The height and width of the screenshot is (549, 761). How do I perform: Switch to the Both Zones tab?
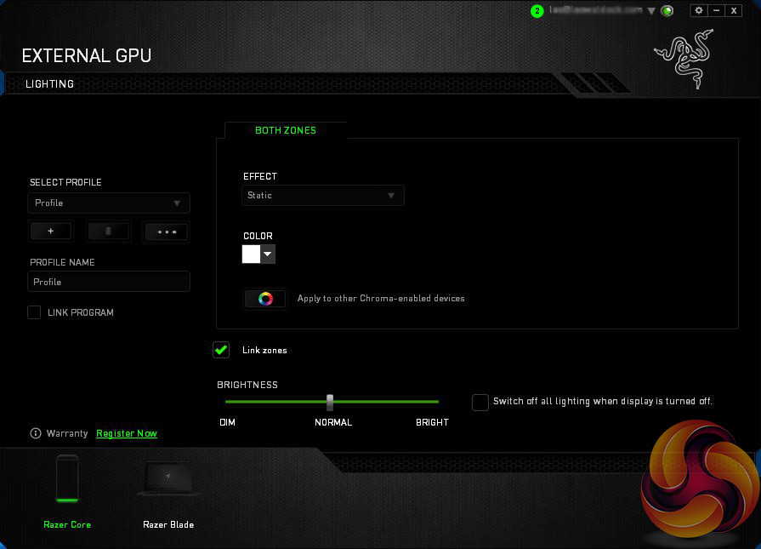pyautogui.click(x=286, y=130)
